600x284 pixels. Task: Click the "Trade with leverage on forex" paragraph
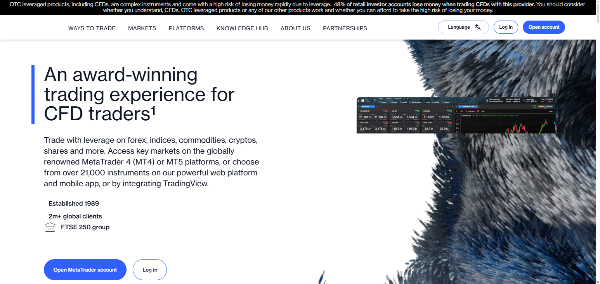click(x=151, y=161)
